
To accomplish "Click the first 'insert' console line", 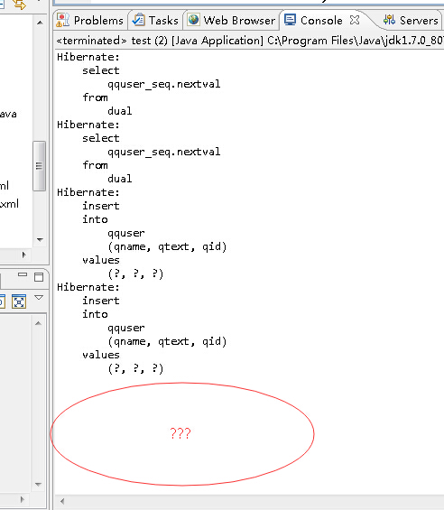I will pyautogui.click(x=101, y=206).
